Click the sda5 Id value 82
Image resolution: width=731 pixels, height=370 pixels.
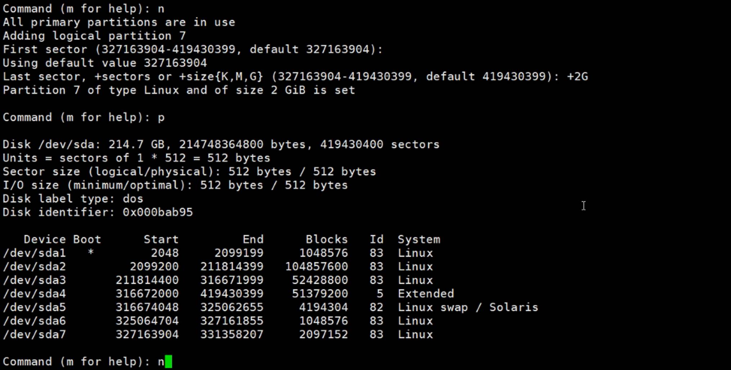[376, 307]
